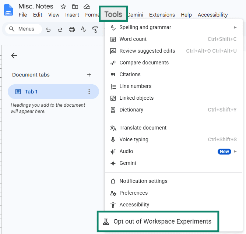The image size is (246, 234).
Task: Click the New badge next to Audio
Action: pyautogui.click(x=224, y=152)
